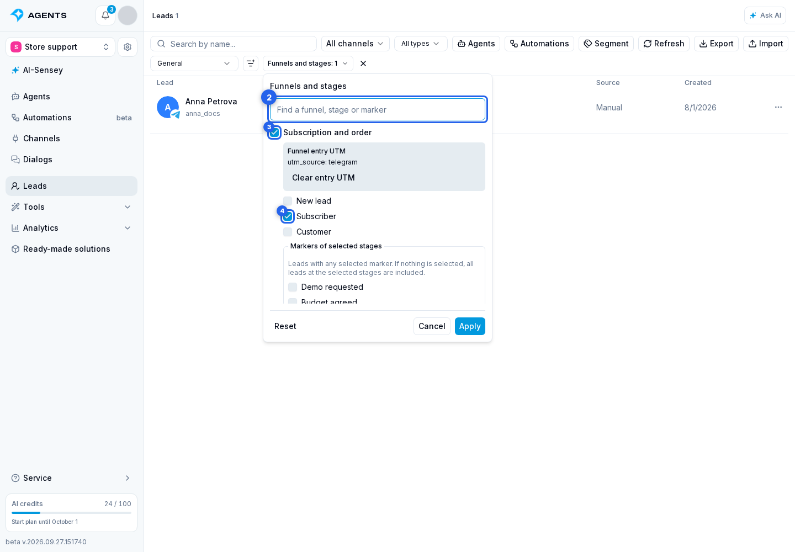Screen dimensions: 795x552
Task: Go to Agents in the sidebar
Action: click(72, 97)
